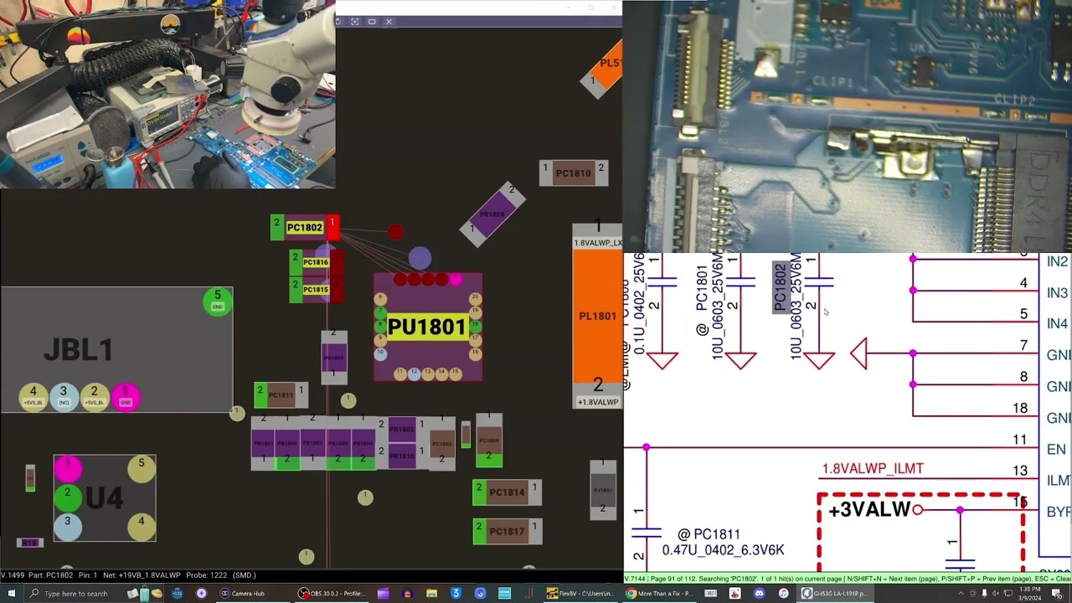Select capacitor PC1817 on the boardview
The width and height of the screenshot is (1072, 603).
pyautogui.click(x=507, y=531)
